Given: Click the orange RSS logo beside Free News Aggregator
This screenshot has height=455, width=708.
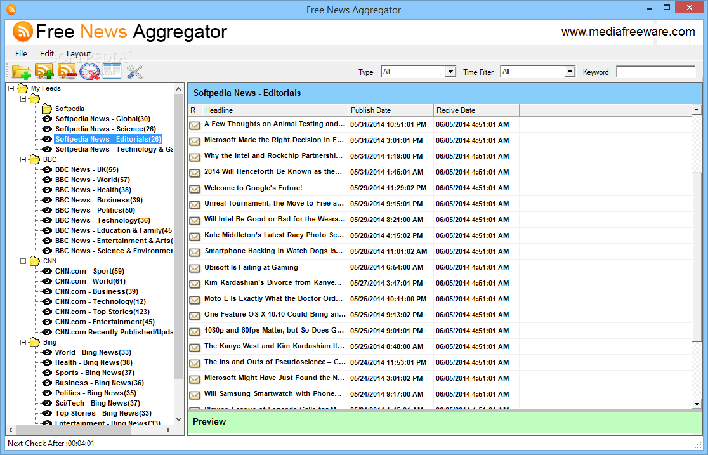Looking at the screenshot, I should point(23,31).
